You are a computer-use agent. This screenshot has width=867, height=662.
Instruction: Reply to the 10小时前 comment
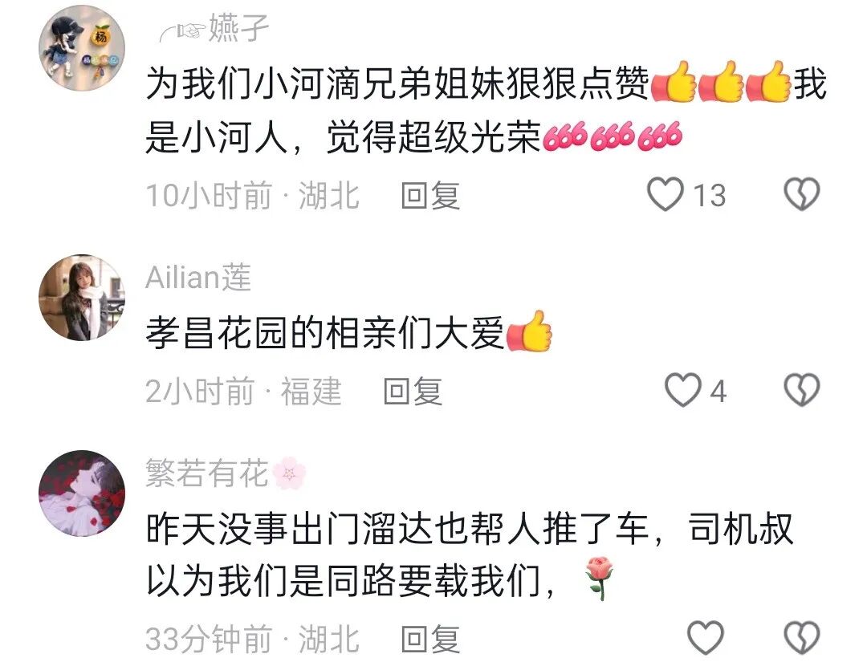(x=430, y=195)
